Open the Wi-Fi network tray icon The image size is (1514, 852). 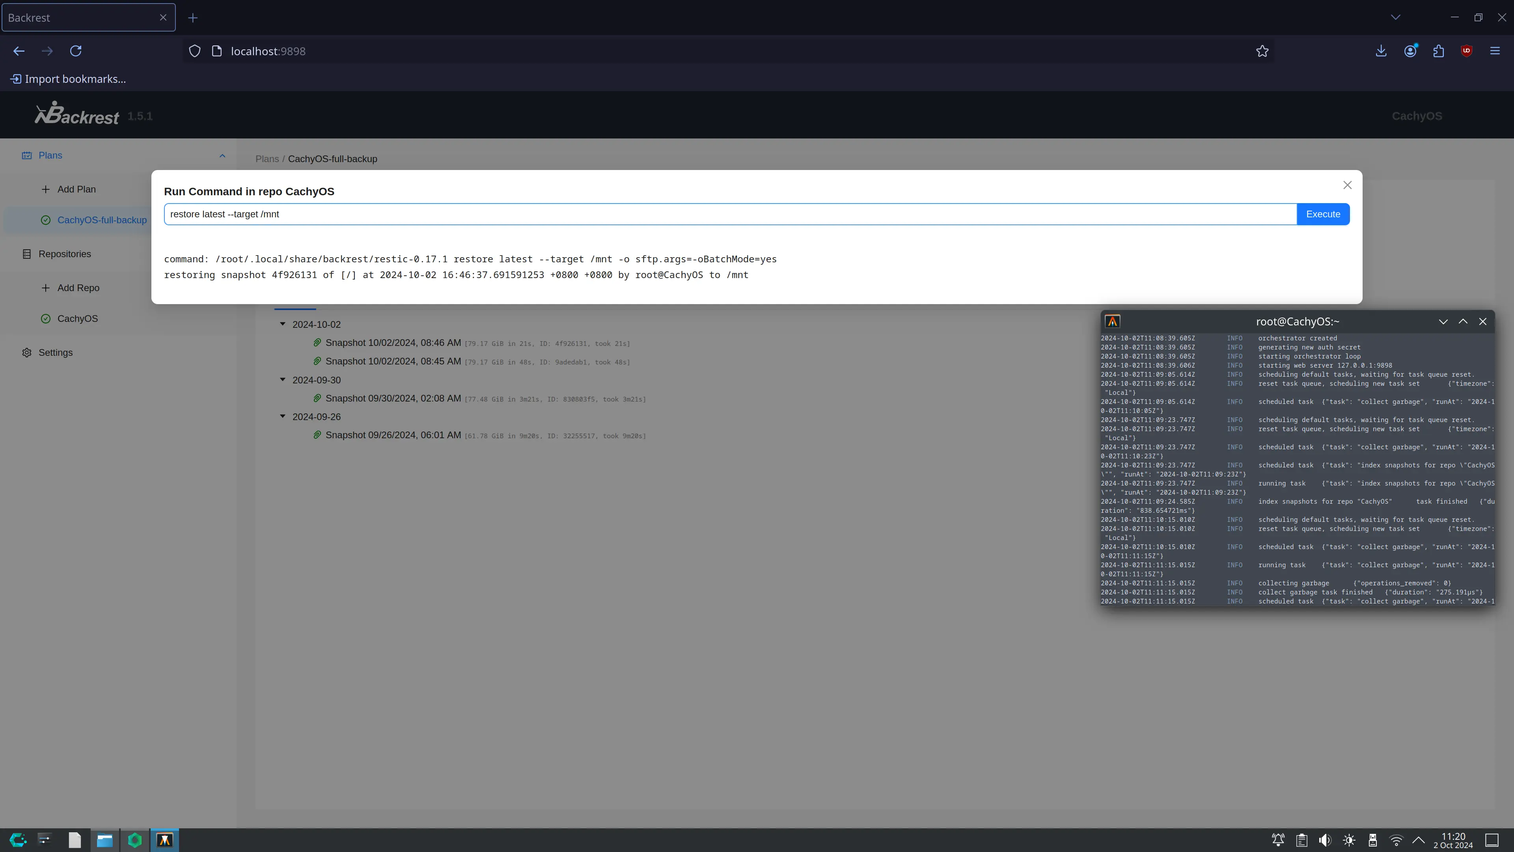click(x=1396, y=840)
